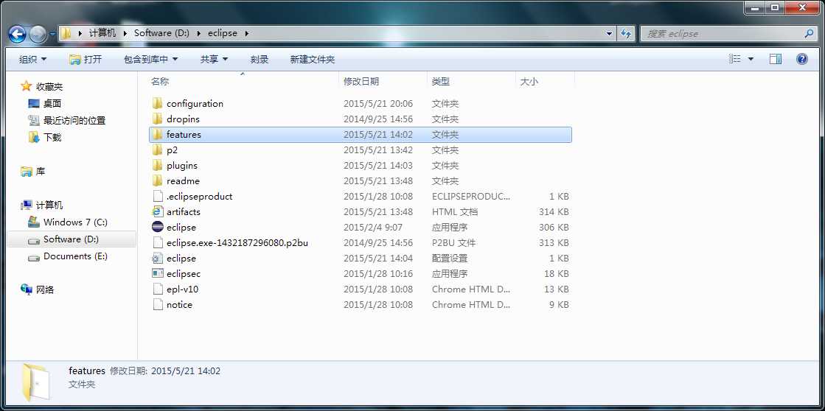Open the view options dropdown arrow
The width and height of the screenshot is (825, 411).
[751, 59]
